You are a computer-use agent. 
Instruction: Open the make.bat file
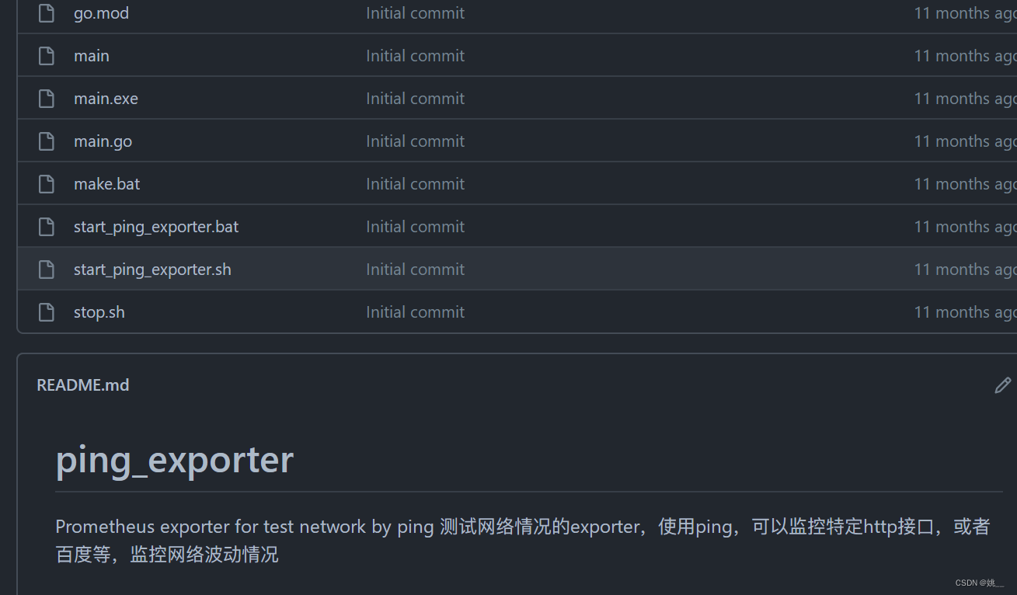106,183
